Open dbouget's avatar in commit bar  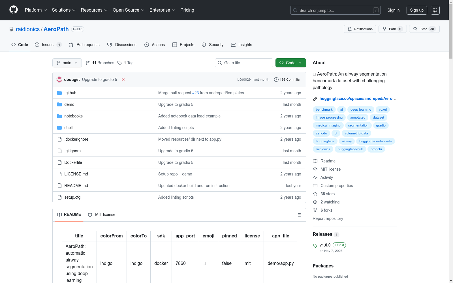[59, 80]
